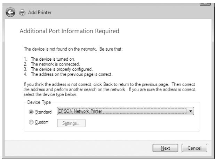Click the Standard option label text
216x159 pixels.
43,112
